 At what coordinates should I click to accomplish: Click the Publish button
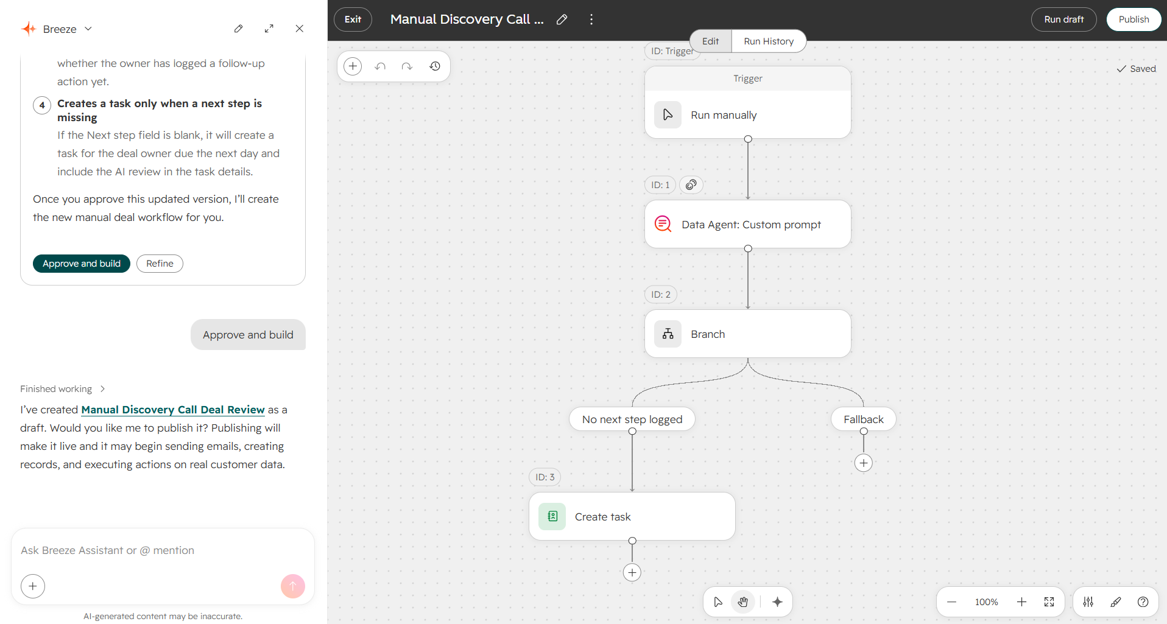[x=1134, y=19]
